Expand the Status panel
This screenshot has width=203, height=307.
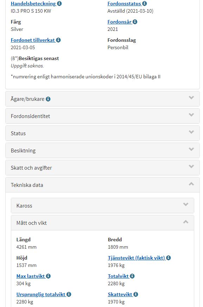coord(103,133)
